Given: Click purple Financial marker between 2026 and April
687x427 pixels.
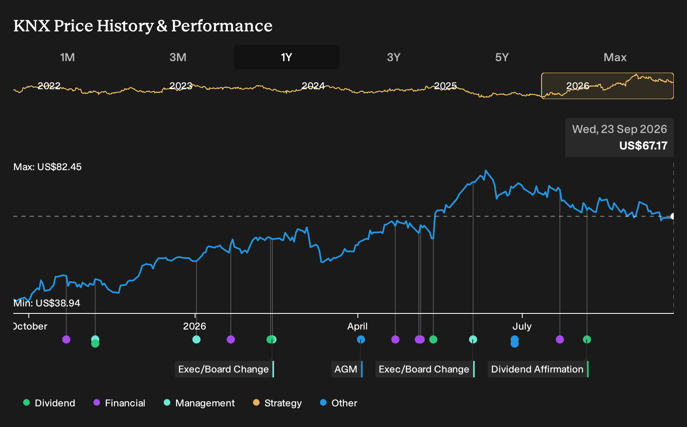Looking at the screenshot, I should click(x=231, y=339).
